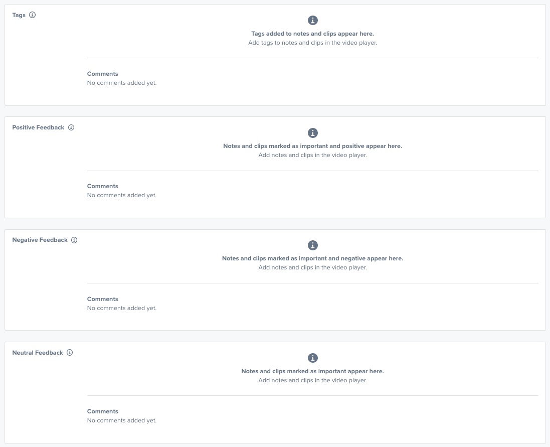Click info icon beside Neutral Feedback heading
550x447 pixels.
click(70, 353)
